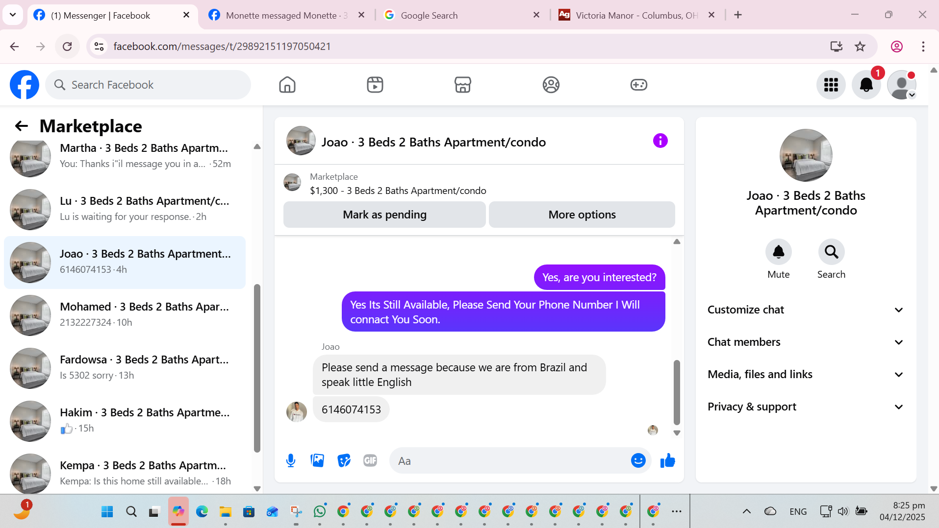Viewport: 939px width, 528px height.
Task: Install the app via the address bar icon
Action: click(x=836, y=47)
